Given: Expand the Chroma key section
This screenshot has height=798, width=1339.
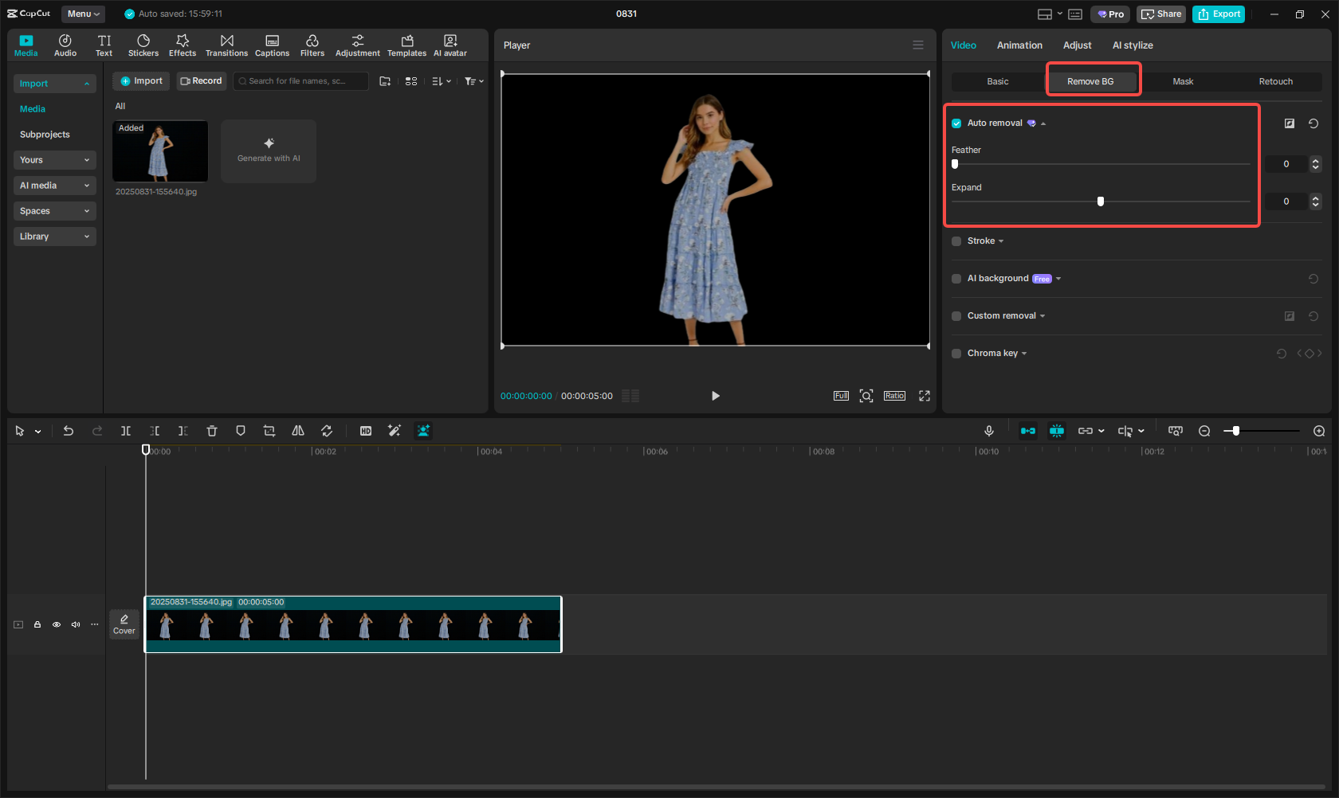Looking at the screenshot, I should pos(1025,353).
